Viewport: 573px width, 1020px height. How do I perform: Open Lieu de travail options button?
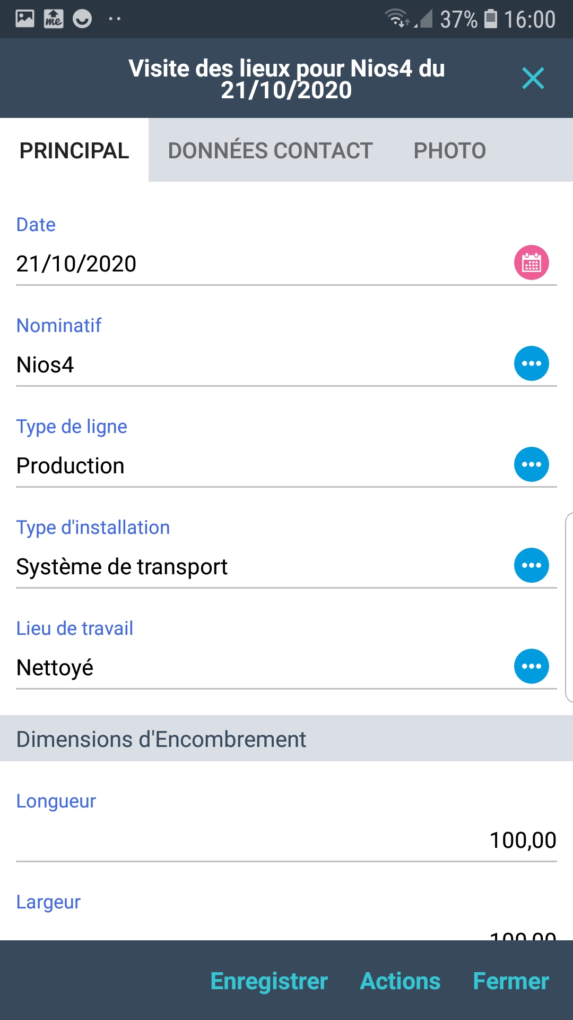(531, 666)
